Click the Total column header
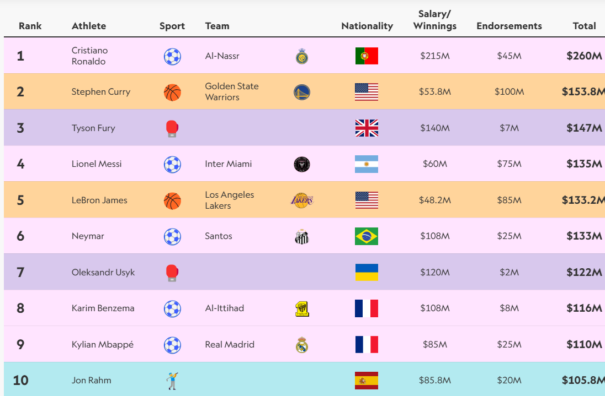The width and height of the screenshot is (605, 396). click(x=584, y=26)
